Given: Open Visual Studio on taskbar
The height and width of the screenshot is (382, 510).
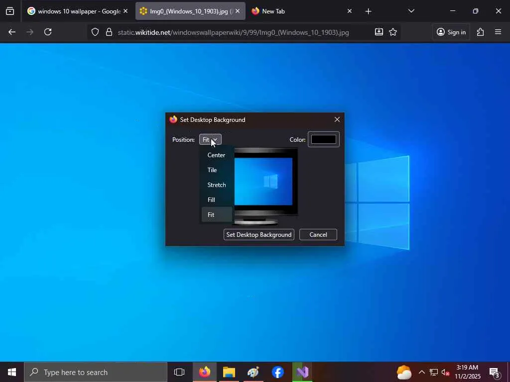Looking at the screenshot, I should 302,372.
